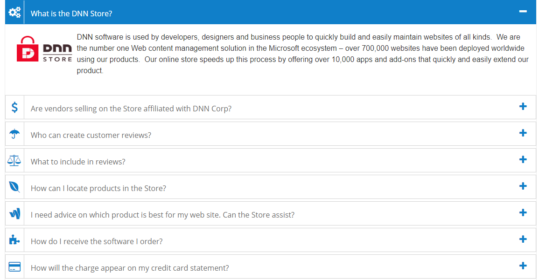
Task: Expand product advice question plus sign
Action: coord(523,212)
